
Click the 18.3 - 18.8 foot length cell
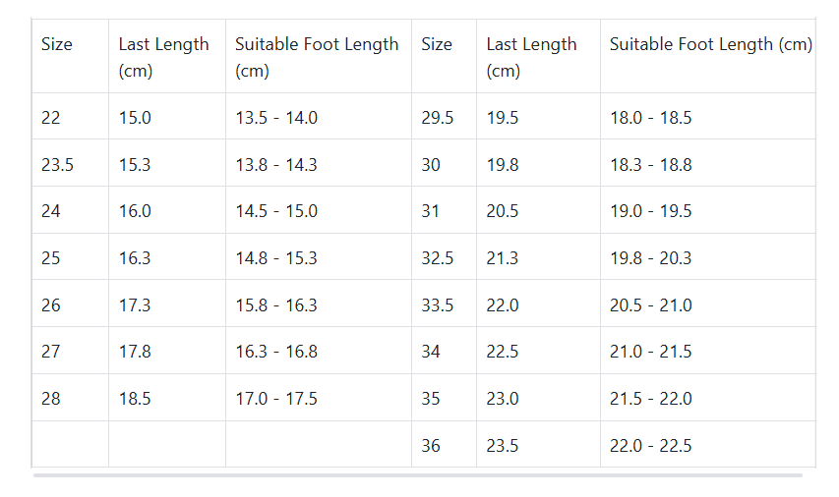tap(650, 165)
